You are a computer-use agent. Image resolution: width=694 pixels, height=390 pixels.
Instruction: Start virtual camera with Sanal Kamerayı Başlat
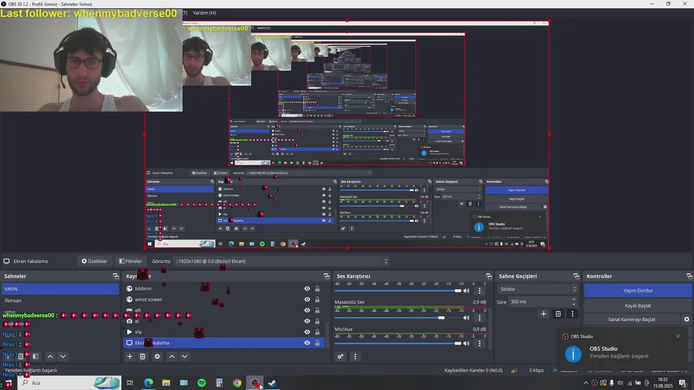(x=632, y=320)
